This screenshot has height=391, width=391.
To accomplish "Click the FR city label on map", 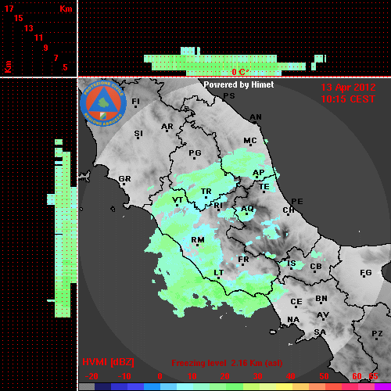I will pos(243,260).
